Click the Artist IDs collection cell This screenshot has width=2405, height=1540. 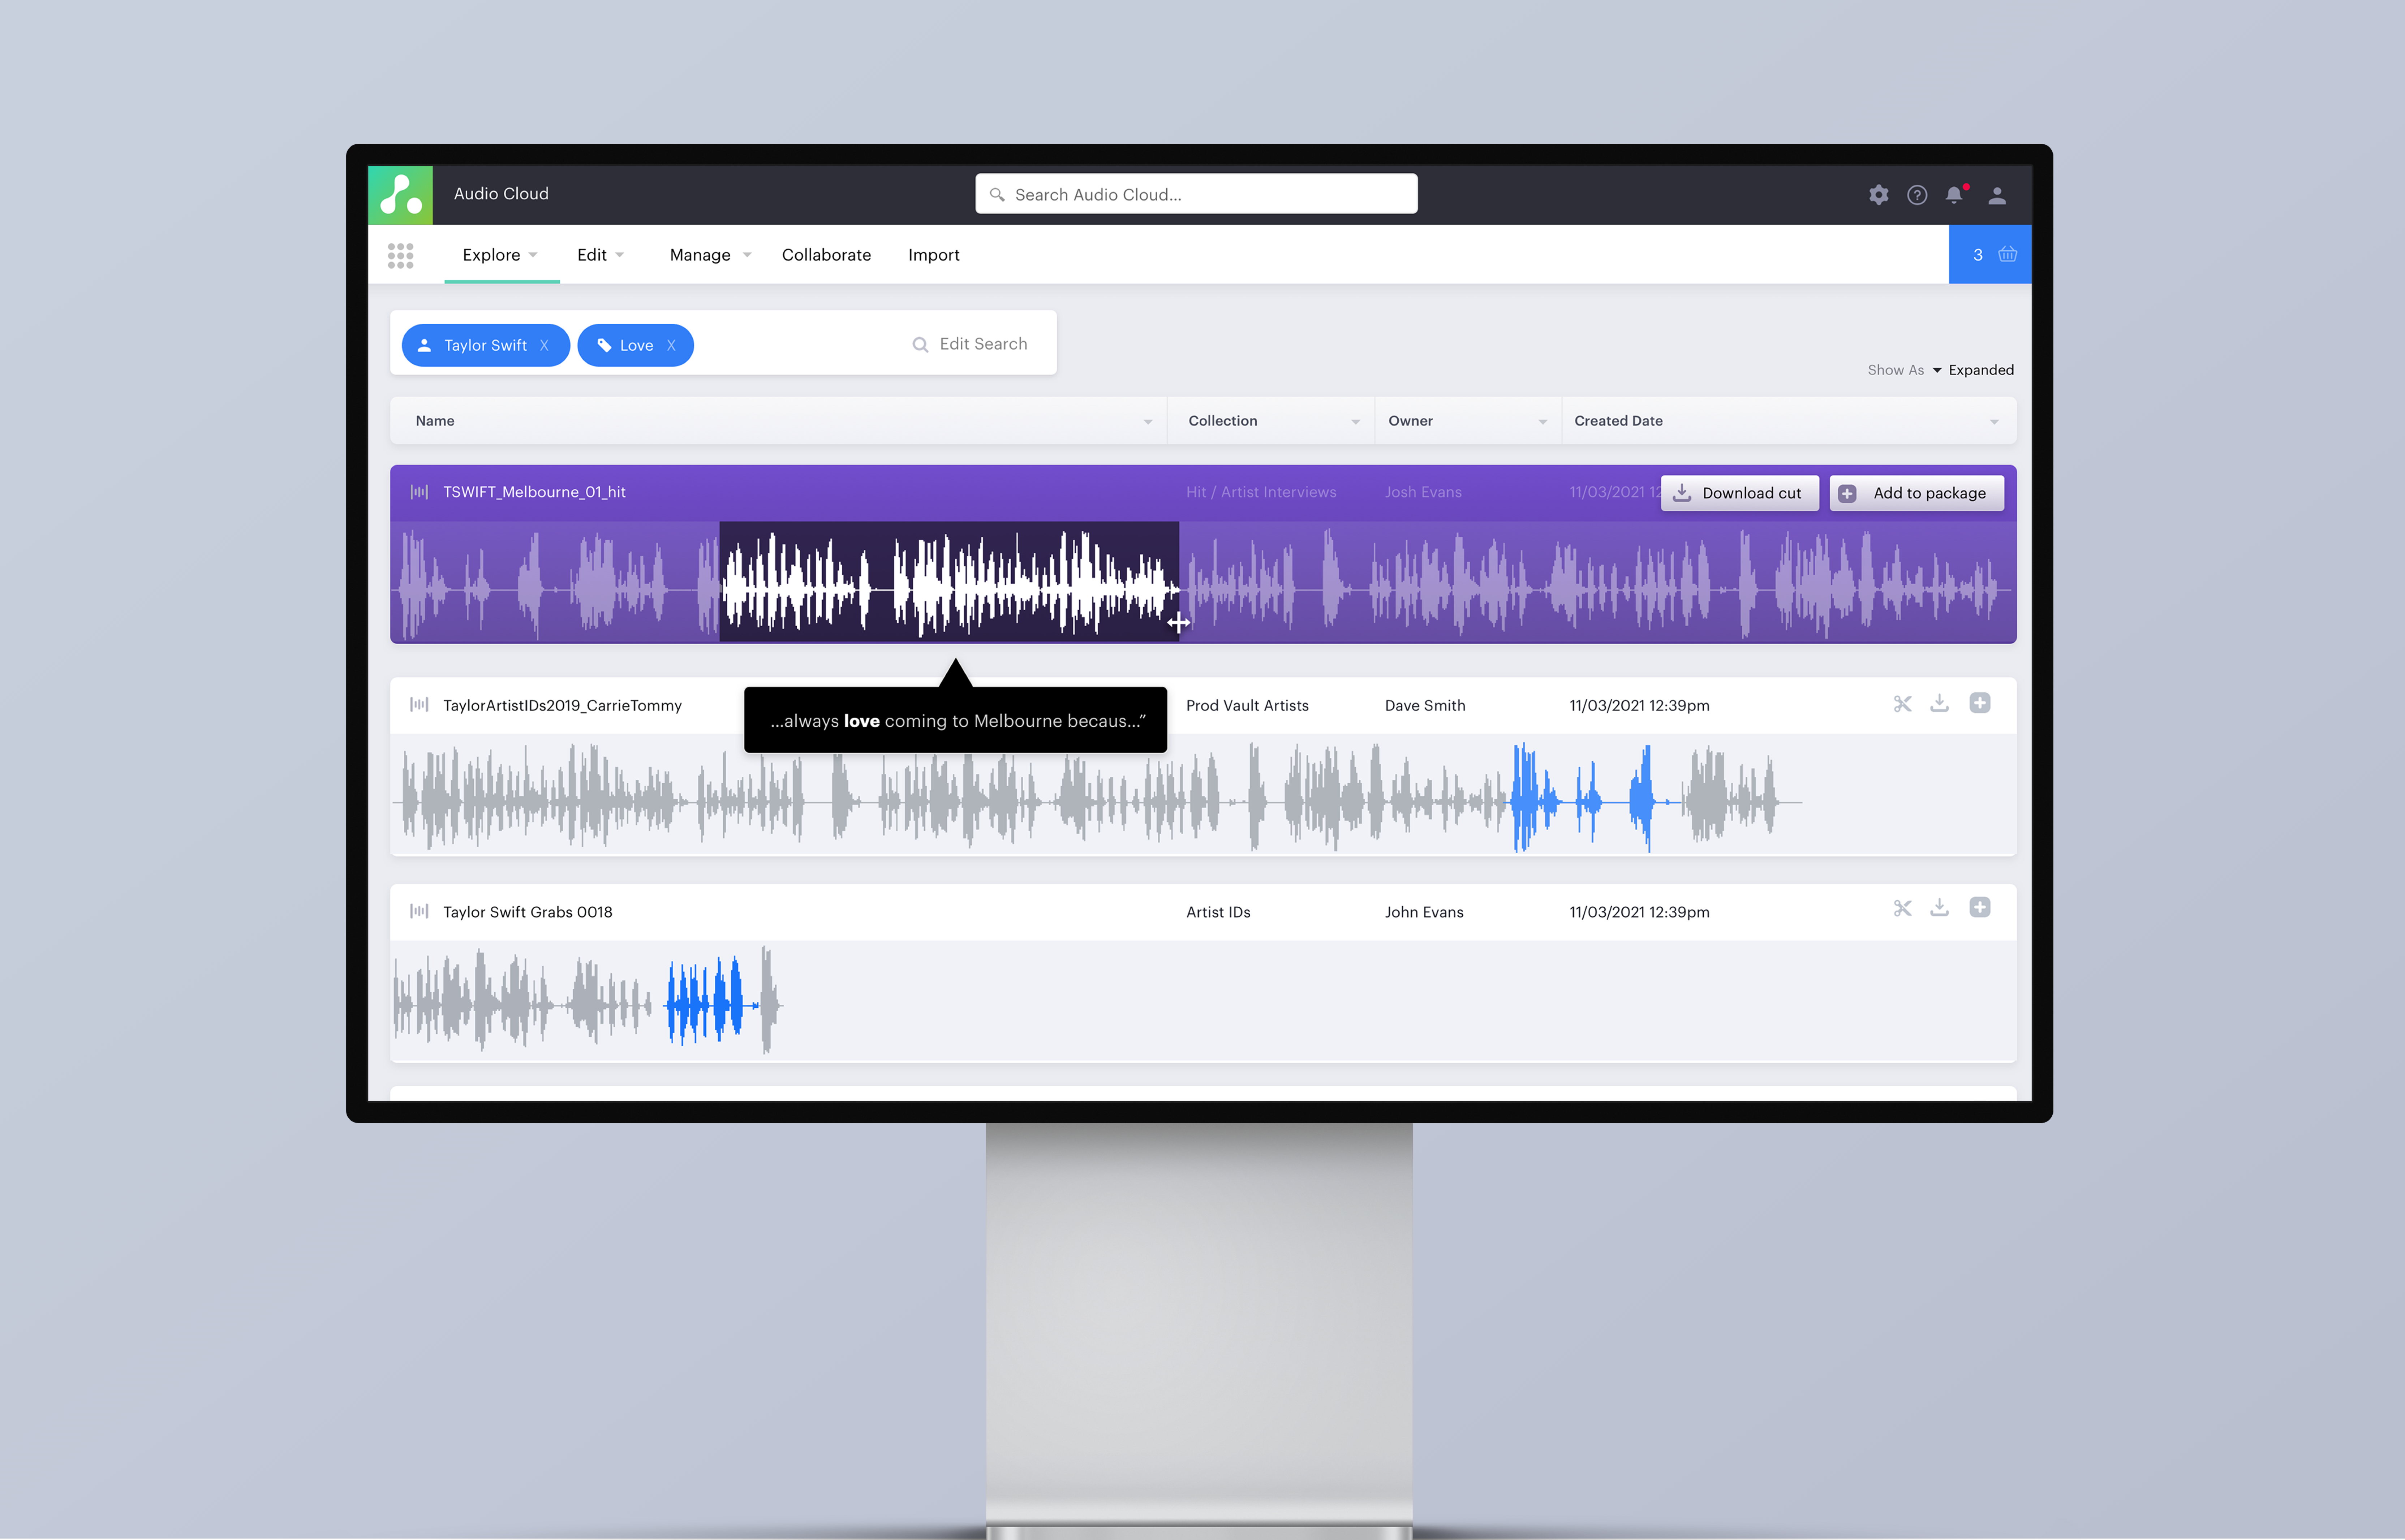pyautogui.click(x=1218, y=912)
